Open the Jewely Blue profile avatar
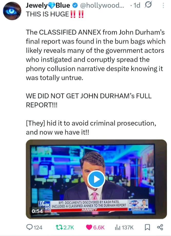 pyautogui.click(x=12, y=11)
